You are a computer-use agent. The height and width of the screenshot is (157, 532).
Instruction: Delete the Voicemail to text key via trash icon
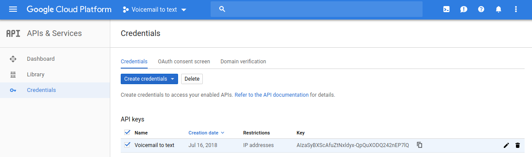[517, 145]
